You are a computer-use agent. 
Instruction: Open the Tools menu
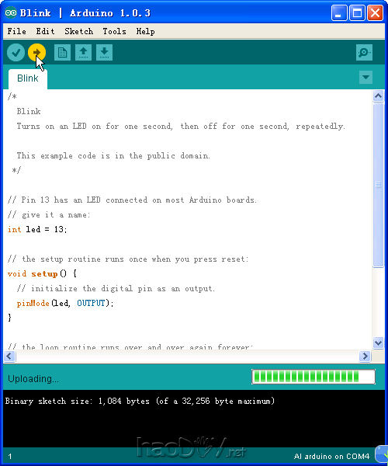click(114, 31)
